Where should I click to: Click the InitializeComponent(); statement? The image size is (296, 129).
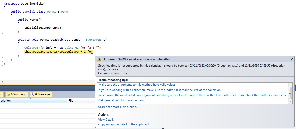coord(43,28)
